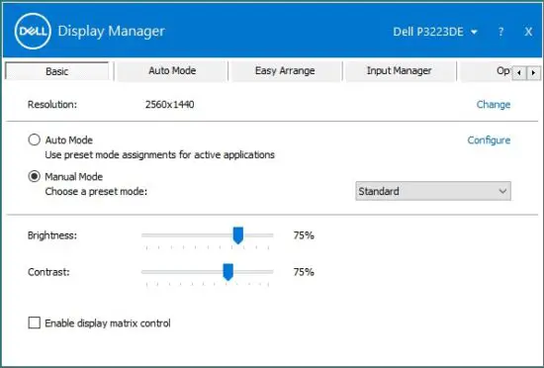Open help with the question mark icon
Viewport: 544px width, 368px height.
500,32
